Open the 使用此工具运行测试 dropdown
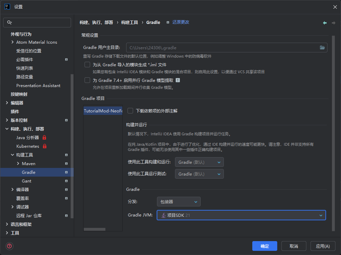 (199, 174)
